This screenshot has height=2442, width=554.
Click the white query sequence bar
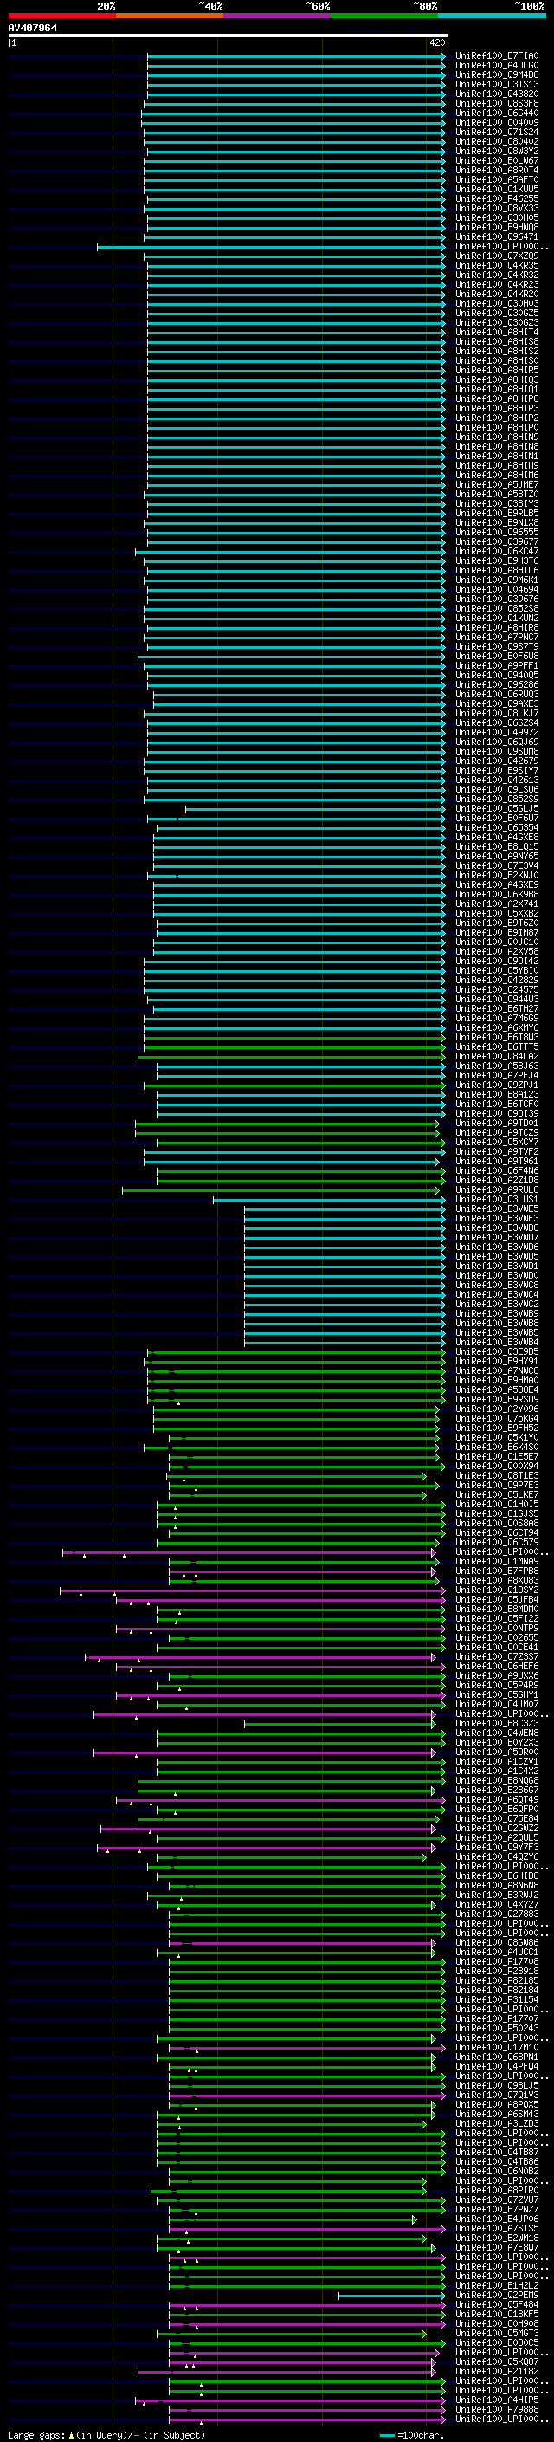point(228,35)
